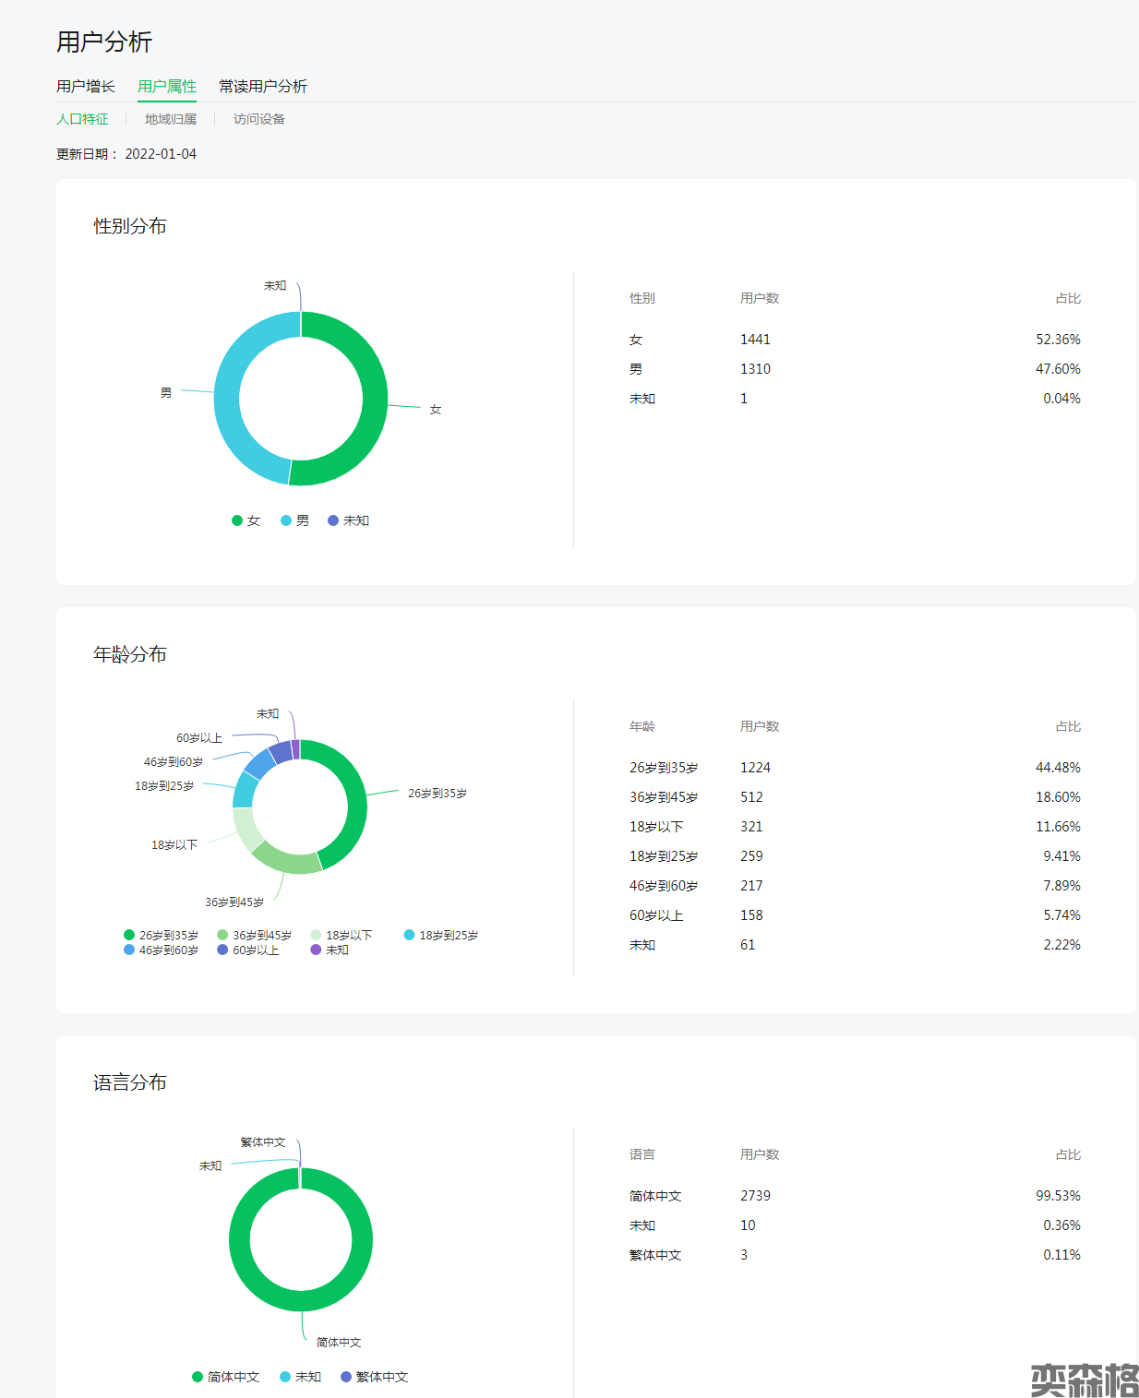The height and width of the screenshot is (1398, 1139).
Task: Toggle 女 legend item in gender chart
Action: [246, 520]
